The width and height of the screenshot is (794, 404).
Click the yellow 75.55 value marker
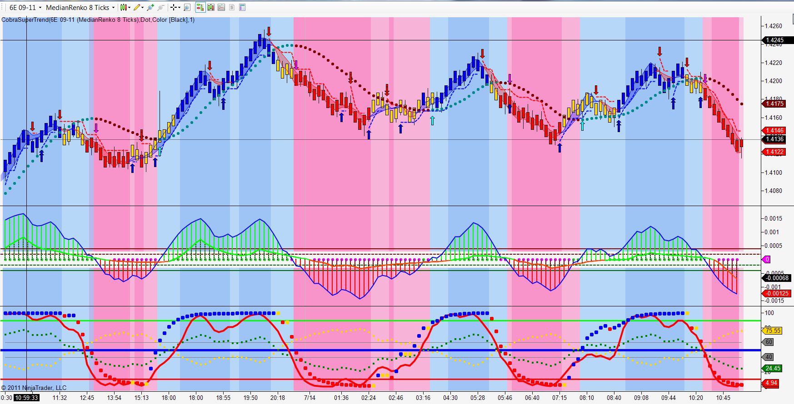[x=773, y=330]
